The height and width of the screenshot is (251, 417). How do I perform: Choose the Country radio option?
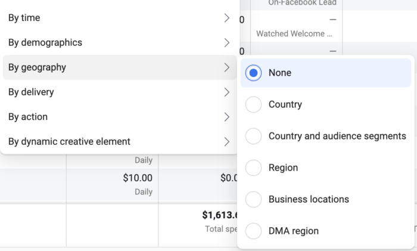[x=253, y=104]
